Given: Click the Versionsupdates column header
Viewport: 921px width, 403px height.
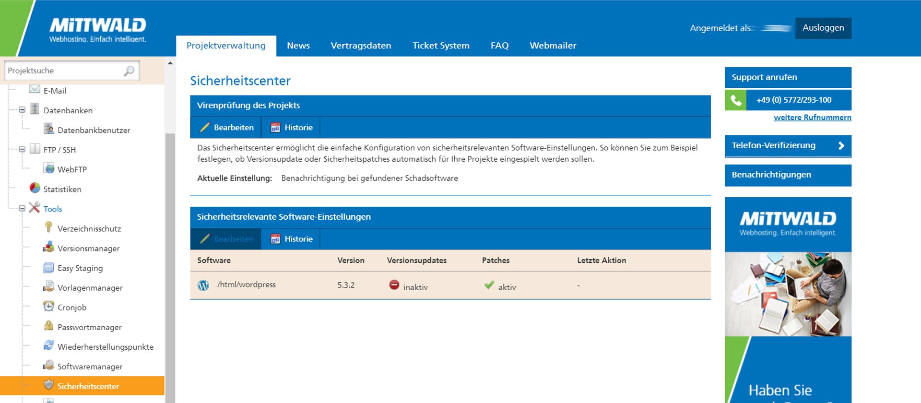Looking at the screenshot, I should 416,261.
